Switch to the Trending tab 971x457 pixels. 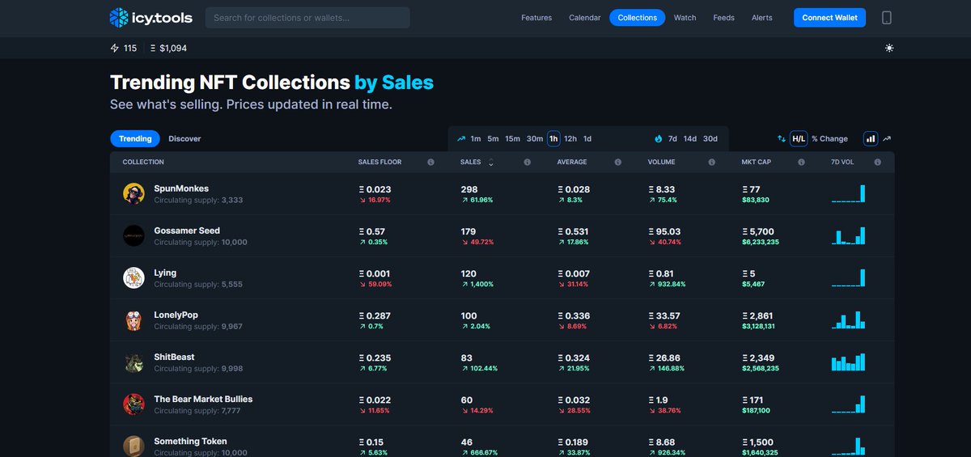pos(135,139)
